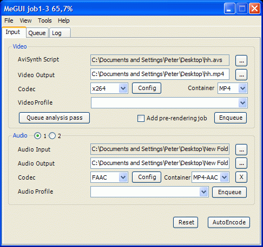Browse for the AviSynth Script file
Image resolution: width=263 pixels, height=247 pixels.
[x=241, y=61]
